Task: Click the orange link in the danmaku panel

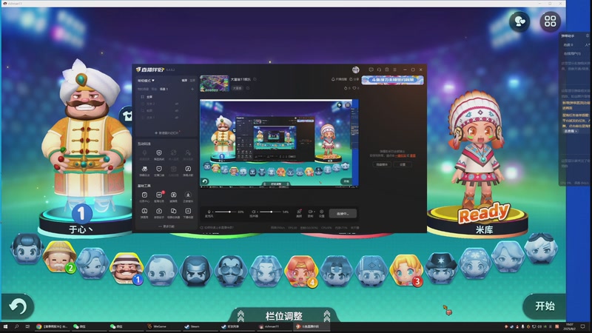Action: coord(401,155)
